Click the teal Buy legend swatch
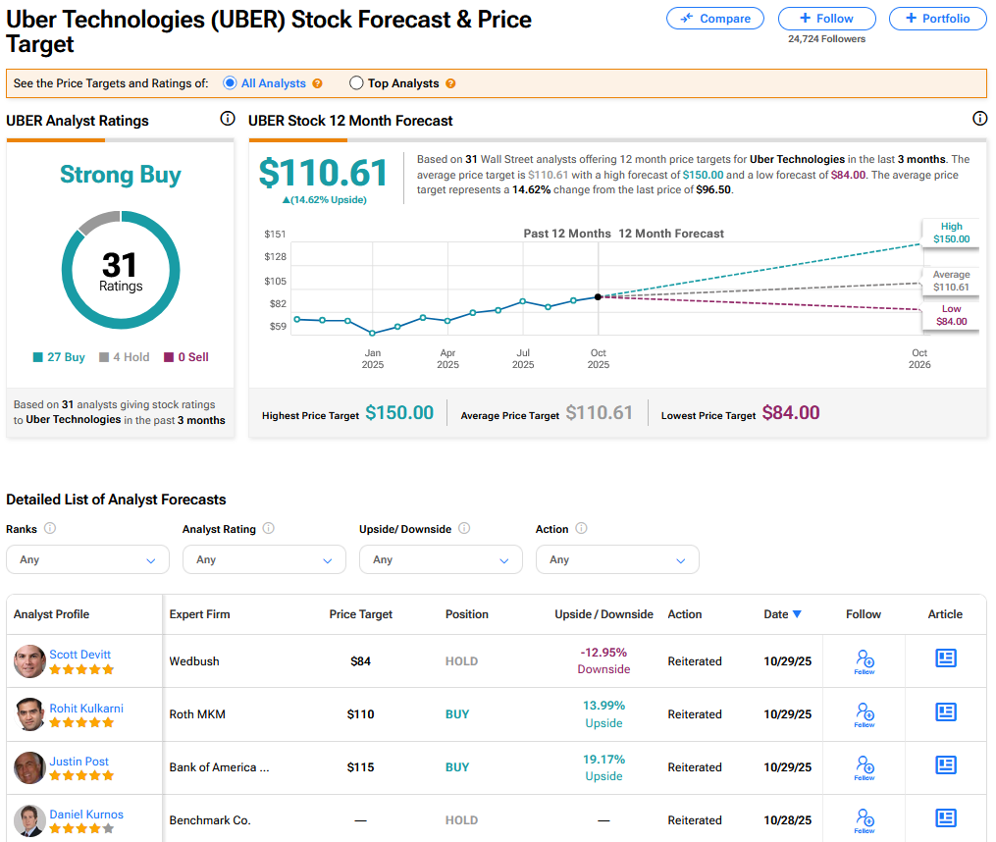The width and height of the screenshot is (996, 842). pyautogui.click(x=38, y=357)
